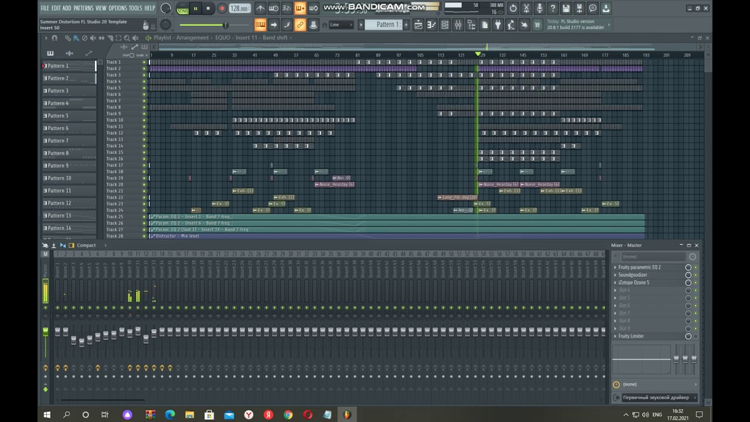This screenshot has width=750, height=422.
Task: Mute Track 1 green LED
Action: point(144,62)
